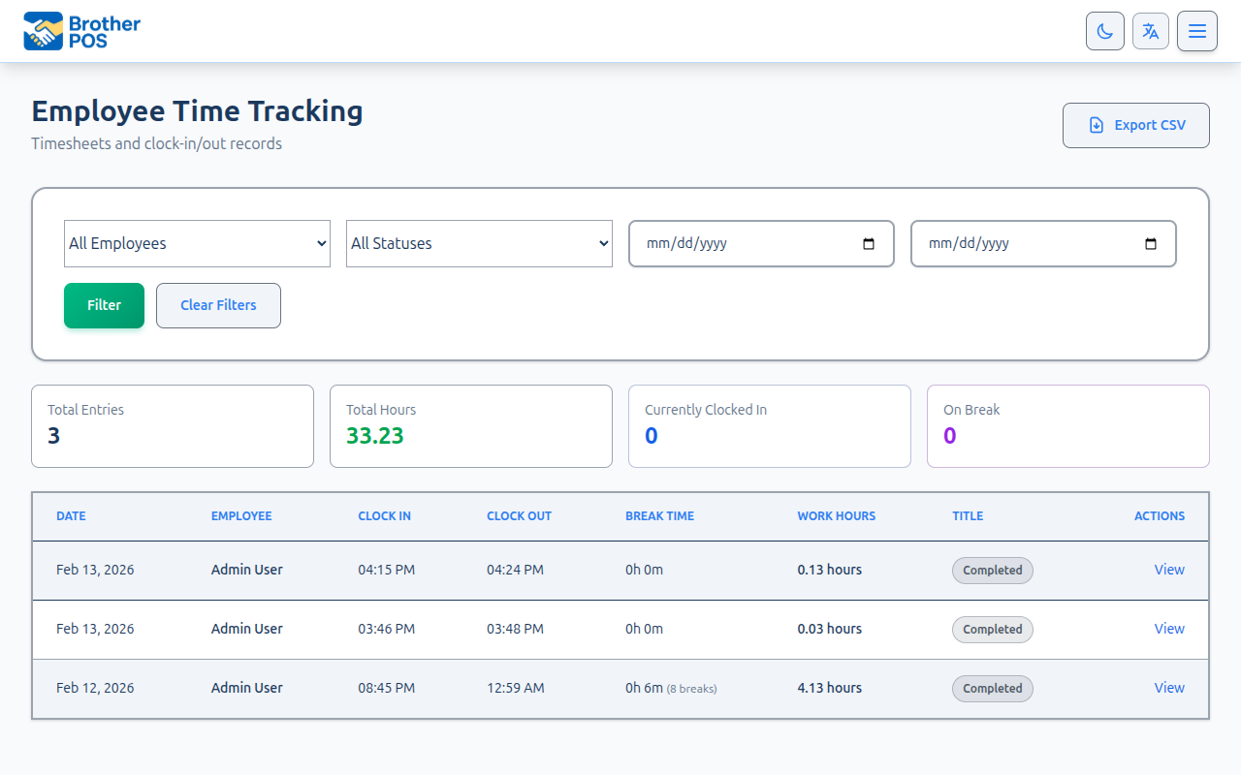Click the Brother POS handshake logo
Viewport: 1241px width, 775px height.
41,29
